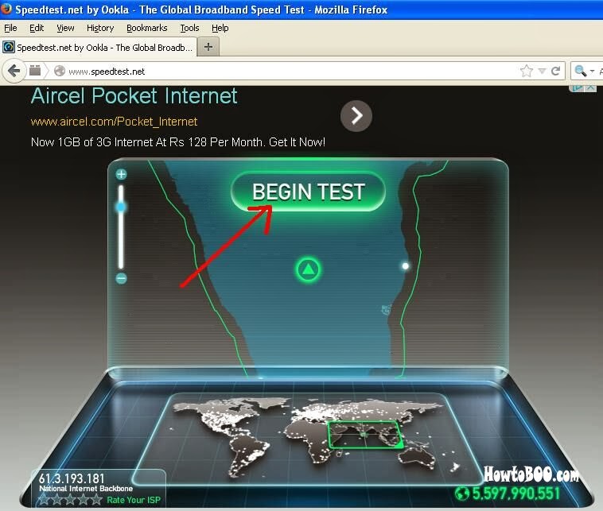This screenshot has width=603, height=511.
Task: Reload the page
Action: click(x=555, y=71)
